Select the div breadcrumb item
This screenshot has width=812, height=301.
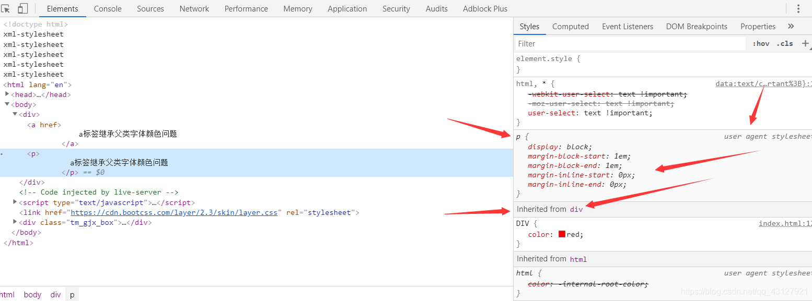[55, 294]
